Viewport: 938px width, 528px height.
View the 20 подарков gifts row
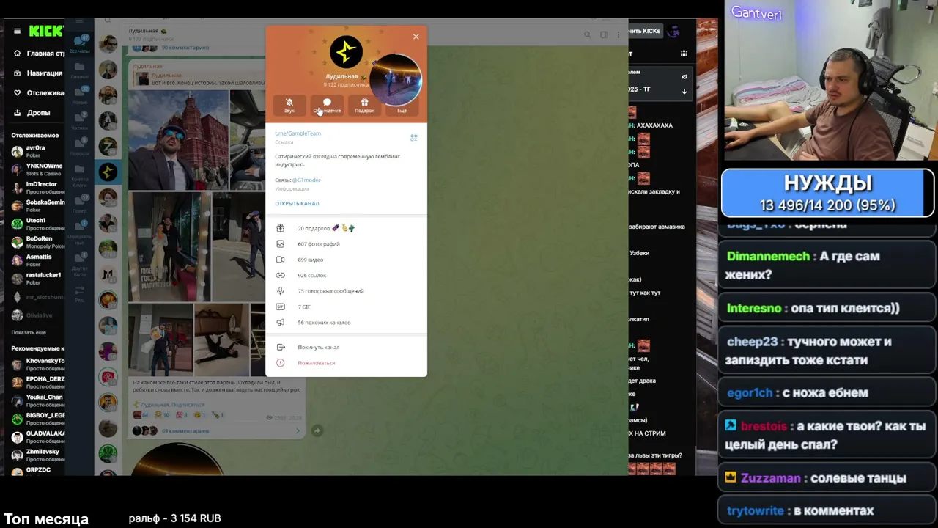(x=346, y=228)
